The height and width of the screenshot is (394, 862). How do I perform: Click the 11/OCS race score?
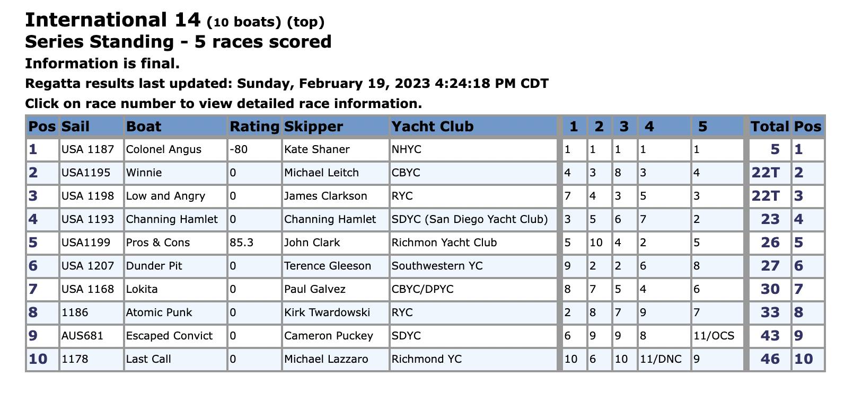point(714,336)
